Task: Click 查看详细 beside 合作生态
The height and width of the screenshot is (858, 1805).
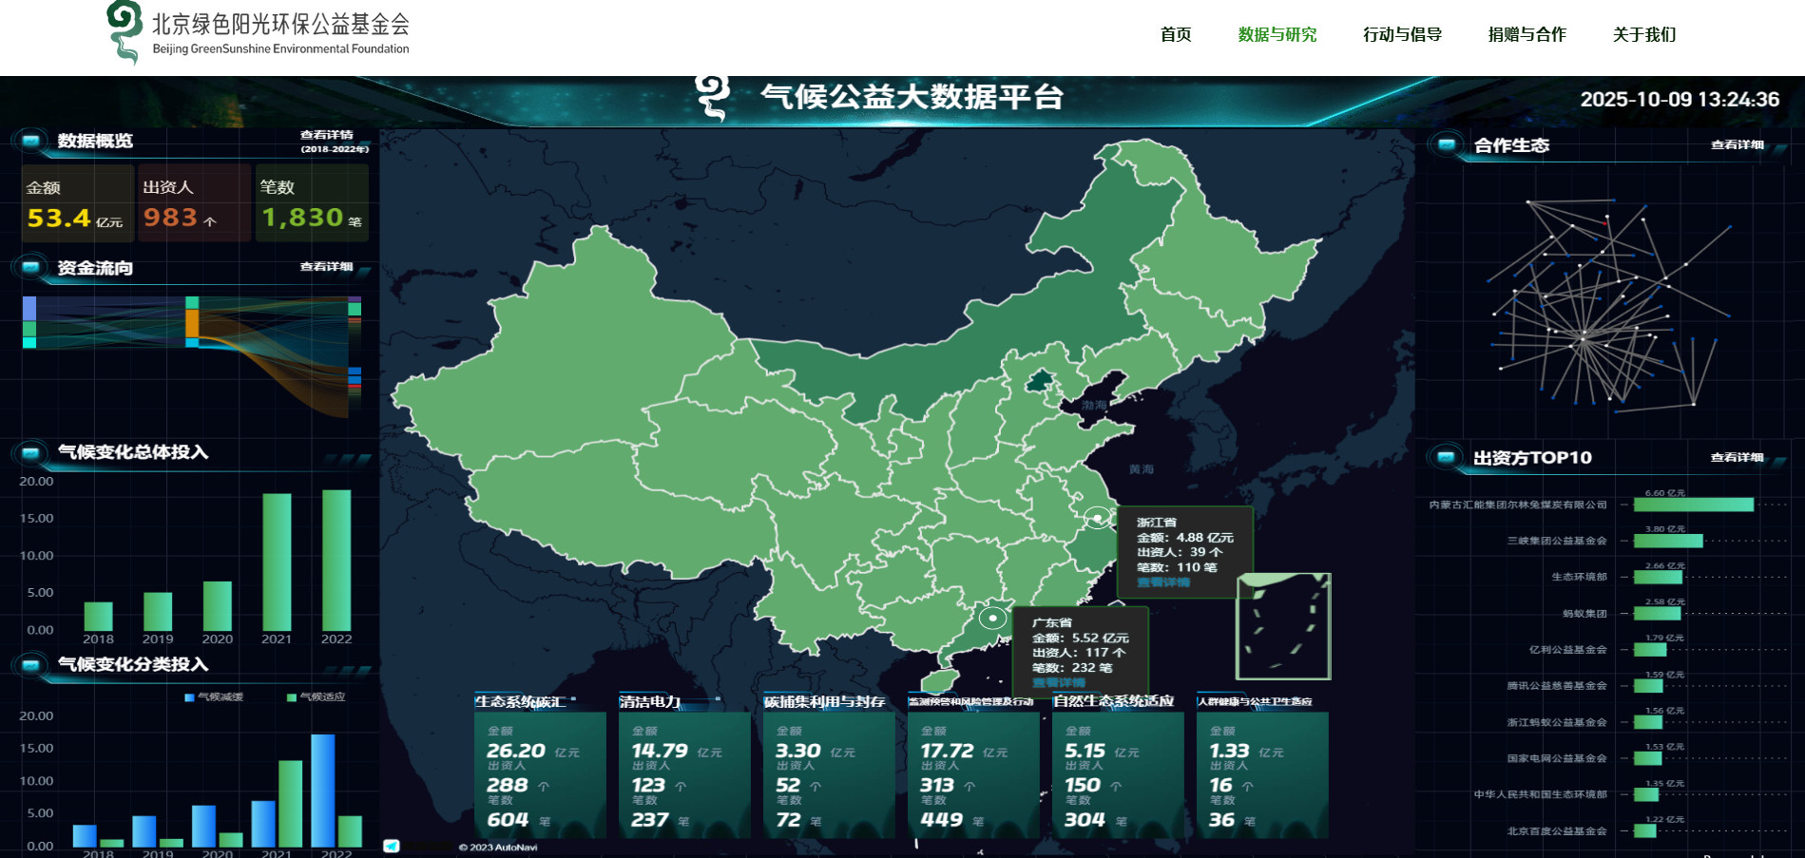Action: click(1737, 145)
